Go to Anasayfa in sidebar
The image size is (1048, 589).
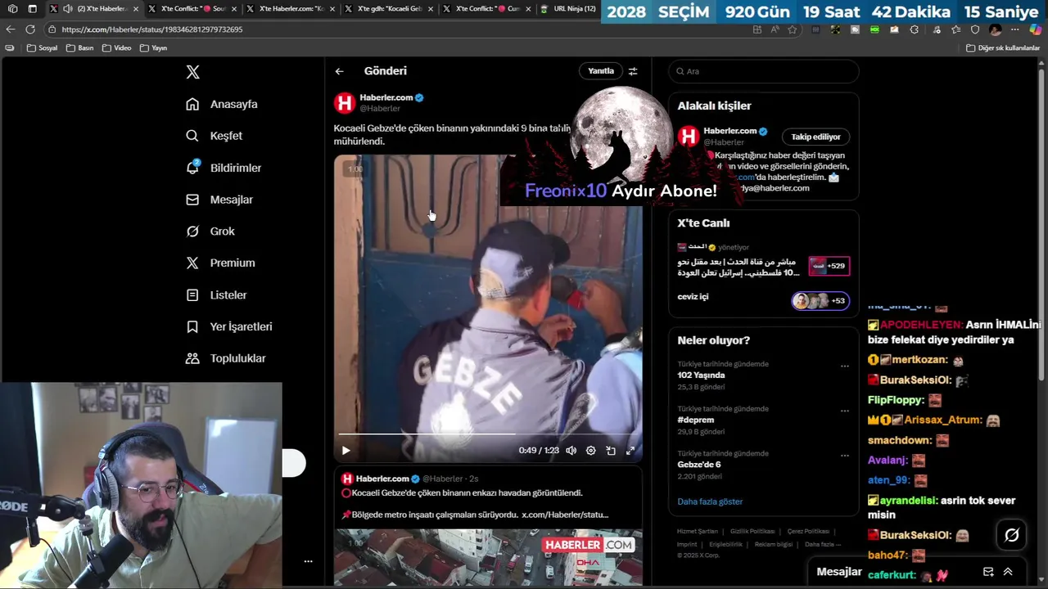pos(222,104)
